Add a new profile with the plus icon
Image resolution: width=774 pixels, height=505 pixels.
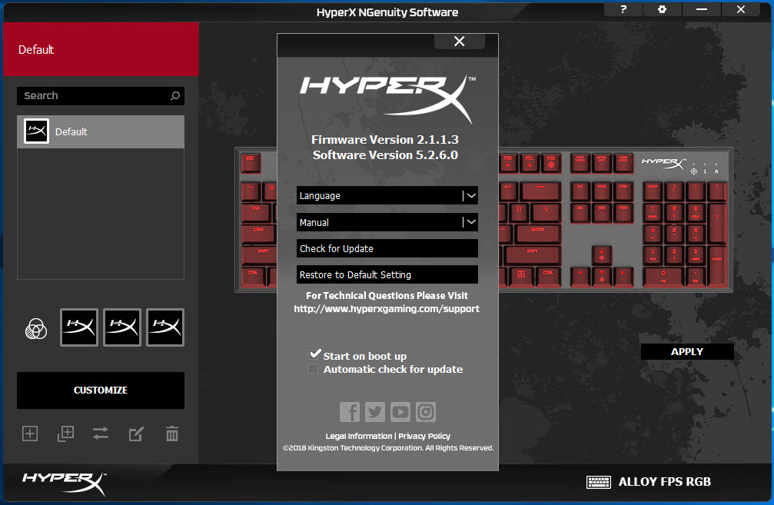click(x=30, y=434)
